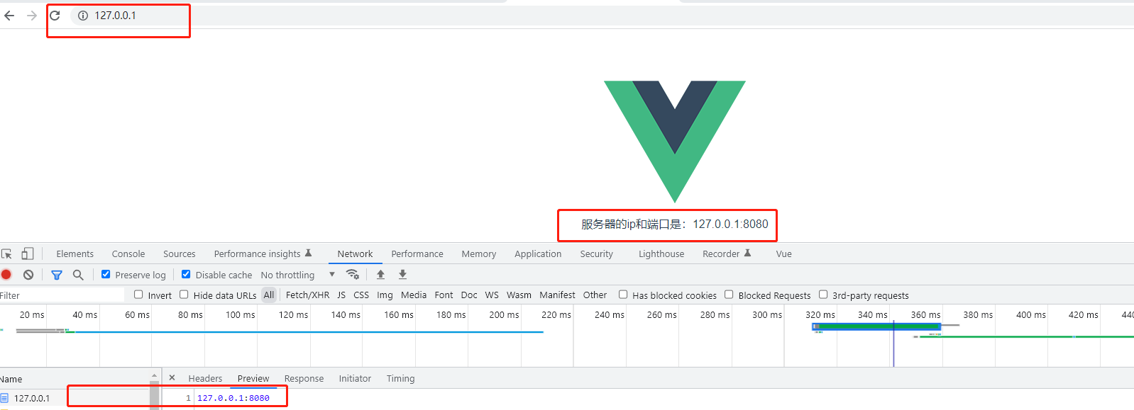Screen dimensions: 1134x410
Task: Click the 127.0.0.1:8080 preview text
Action: click(x=233, y=398)
